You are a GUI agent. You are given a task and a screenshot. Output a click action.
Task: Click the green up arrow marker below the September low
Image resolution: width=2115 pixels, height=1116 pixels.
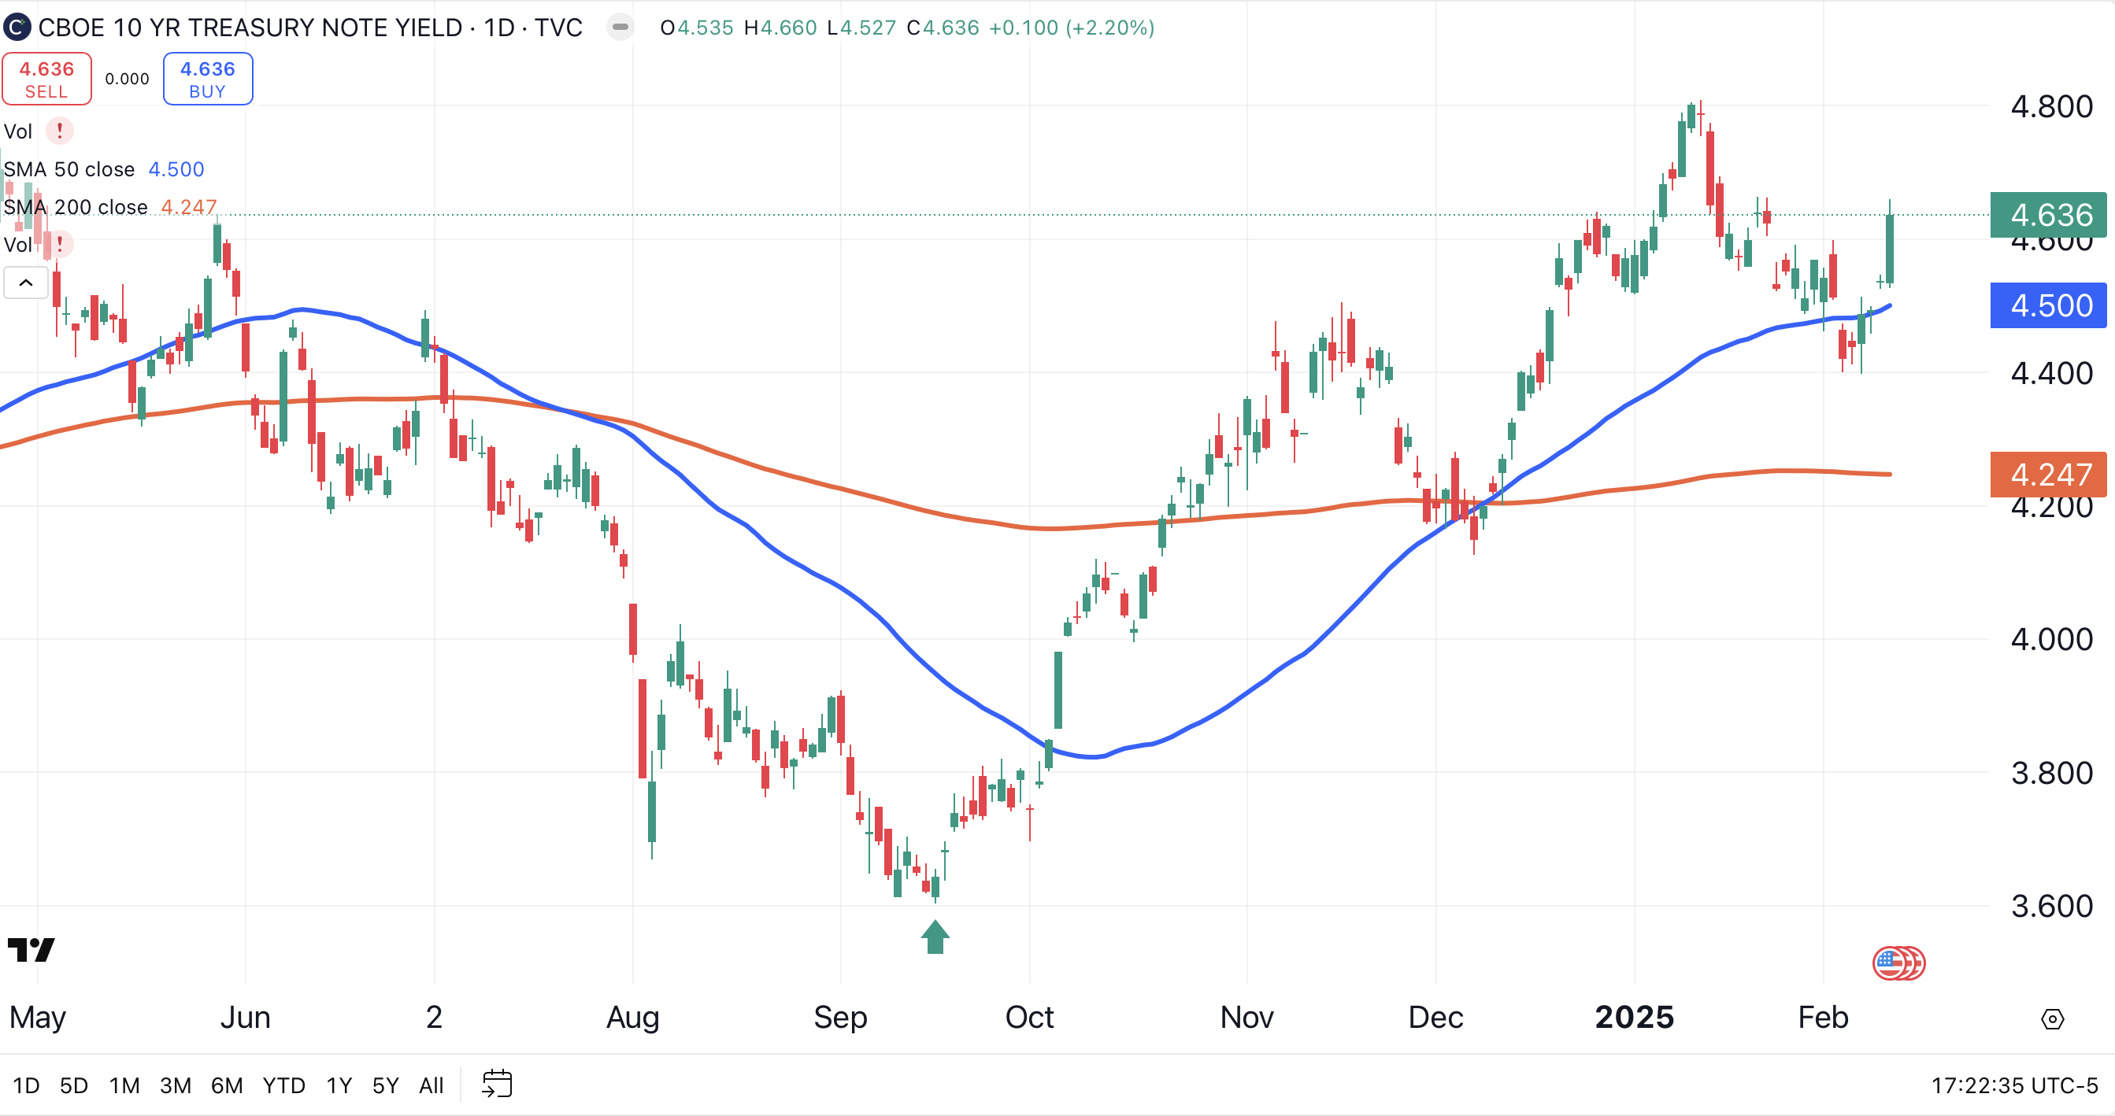pos(935,937)
